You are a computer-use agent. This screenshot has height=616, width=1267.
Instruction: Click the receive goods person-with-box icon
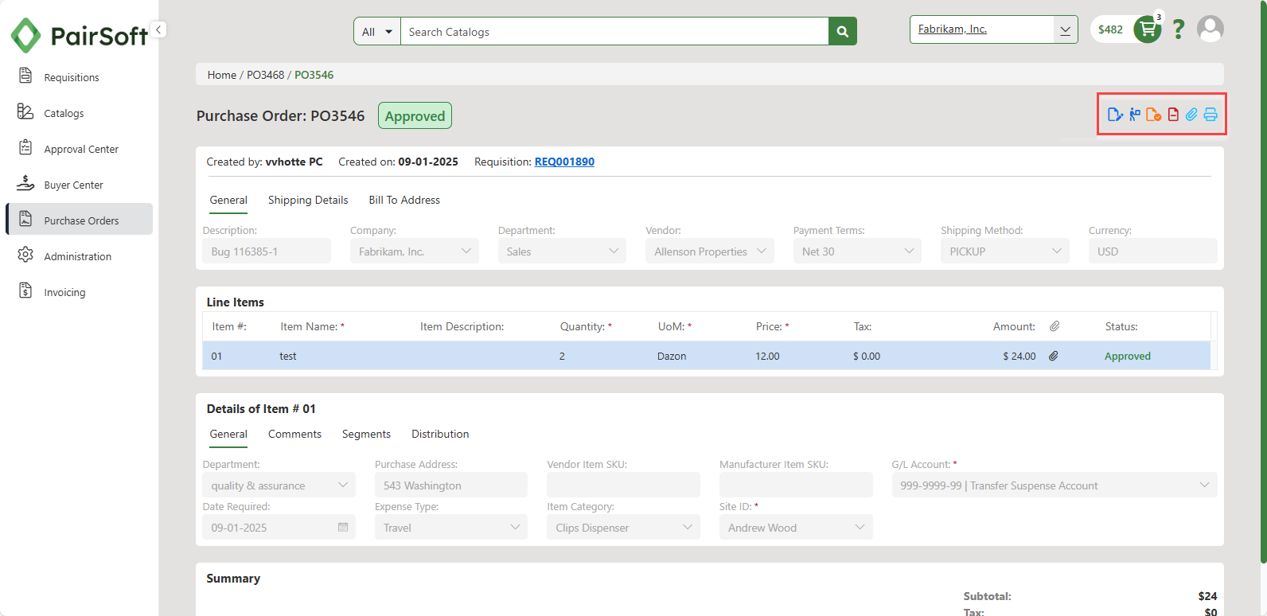coord(1135,115)
